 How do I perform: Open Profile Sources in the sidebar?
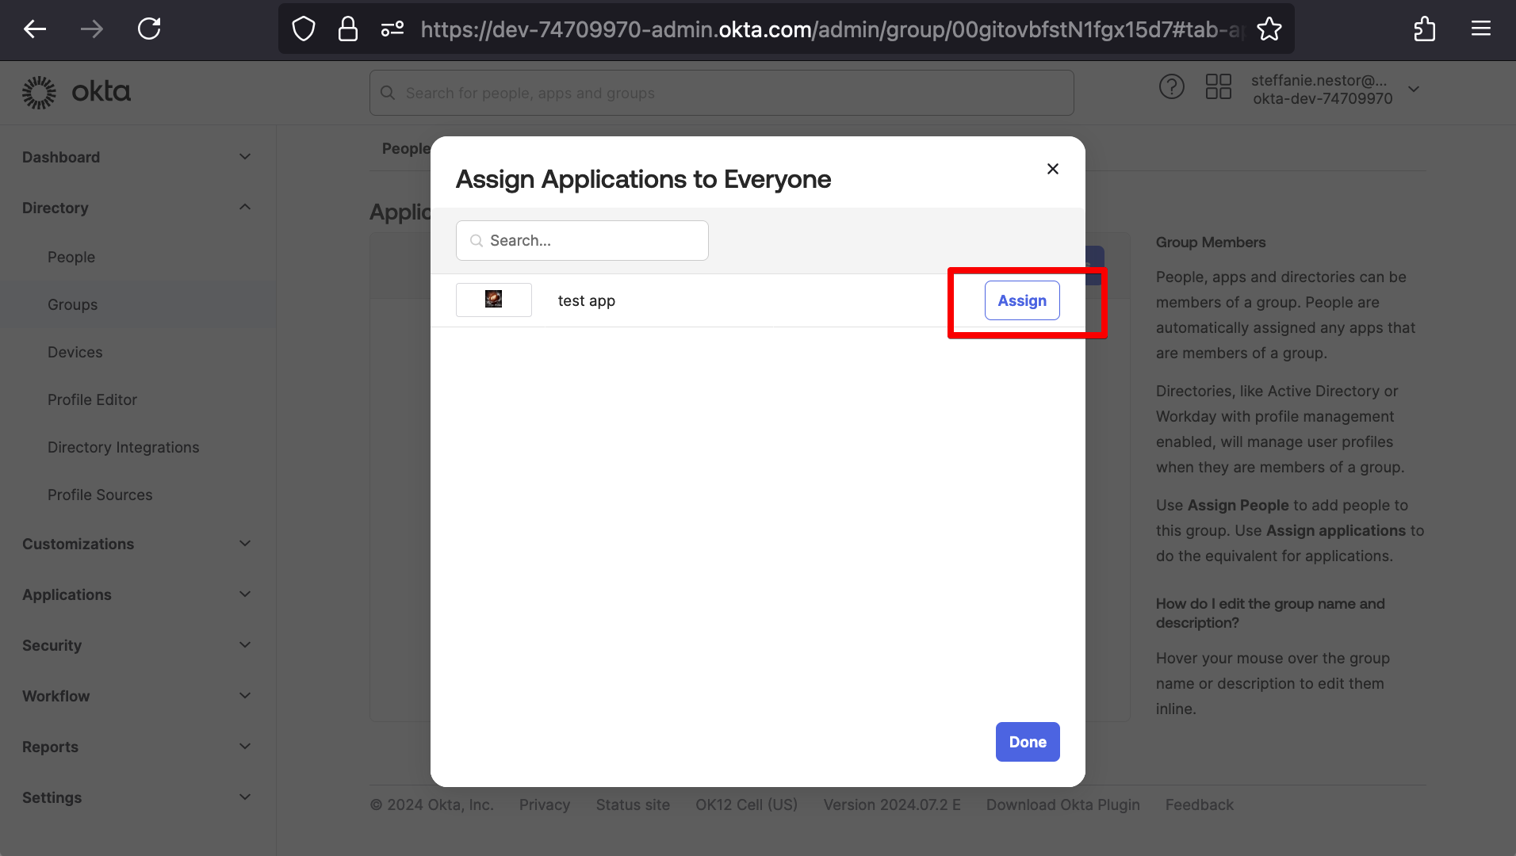[100, 495]
